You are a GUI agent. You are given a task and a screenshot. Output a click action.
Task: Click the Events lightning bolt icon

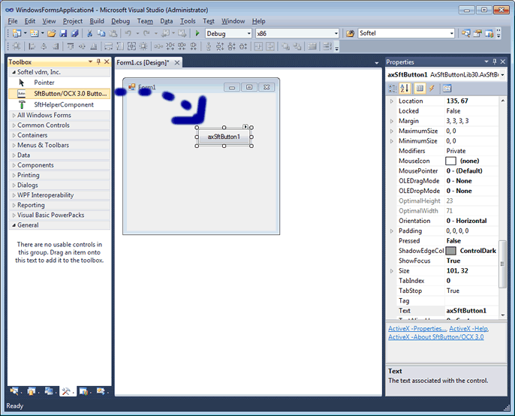[x=432, y=88]
